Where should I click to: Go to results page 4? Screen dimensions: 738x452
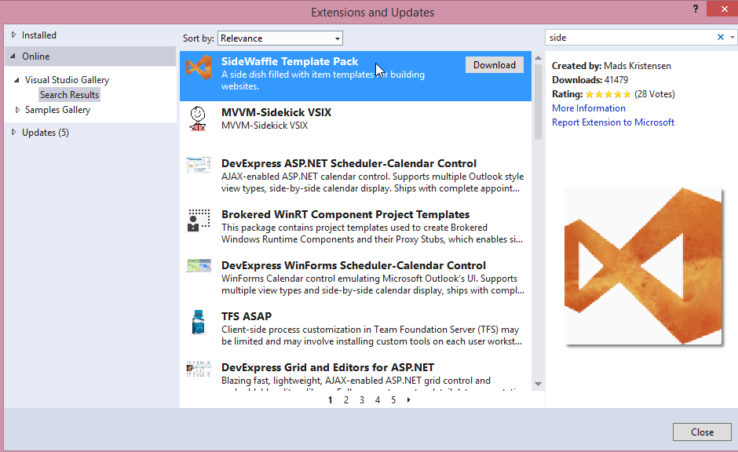tap(378, 399)
